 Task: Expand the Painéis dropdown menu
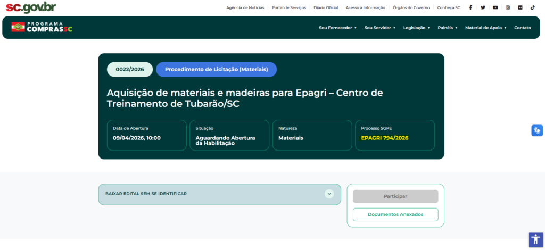[447, 28]
